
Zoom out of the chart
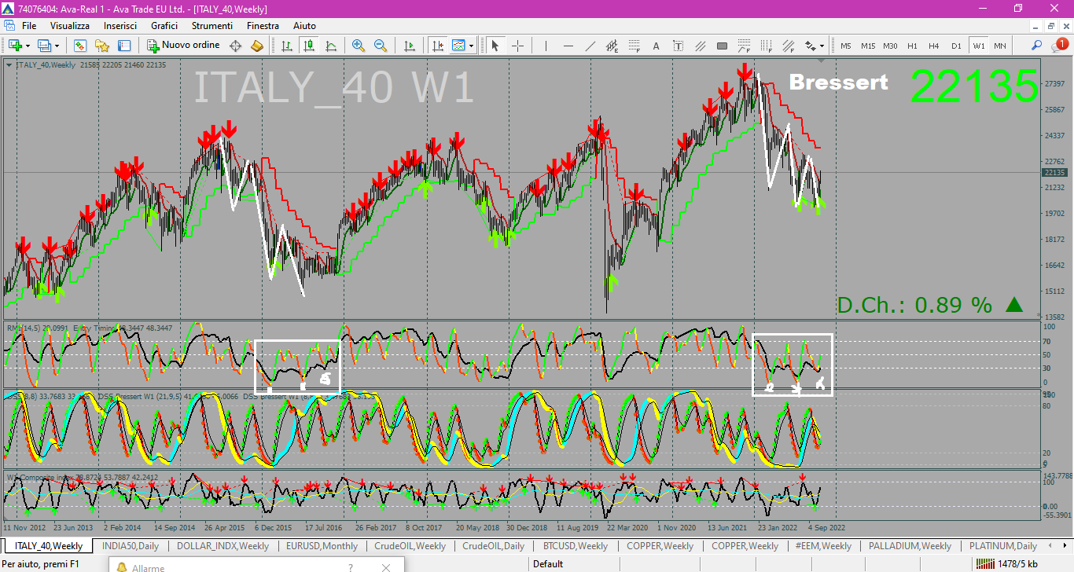coord(381,46)
